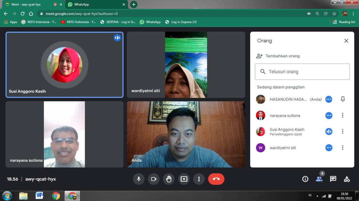Pin HASANUDIN's video with pin icon

coord(342,99)
